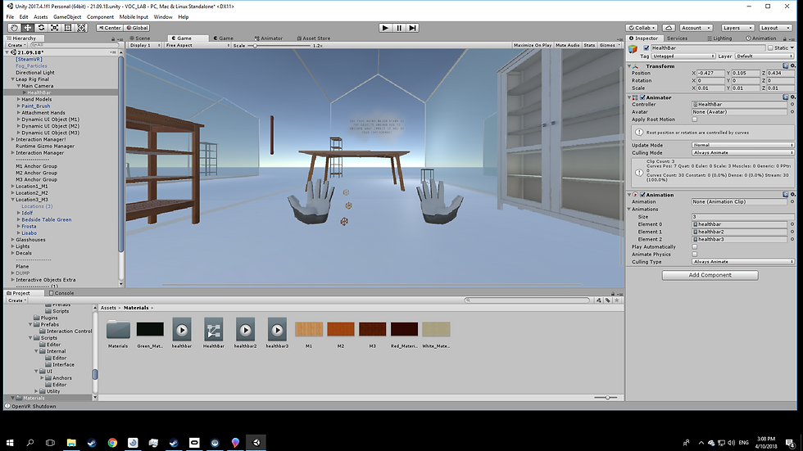Viewport: 803px width, 451px height.
Task: Open taskbar search icon
Action: click(x=30, y=442)
